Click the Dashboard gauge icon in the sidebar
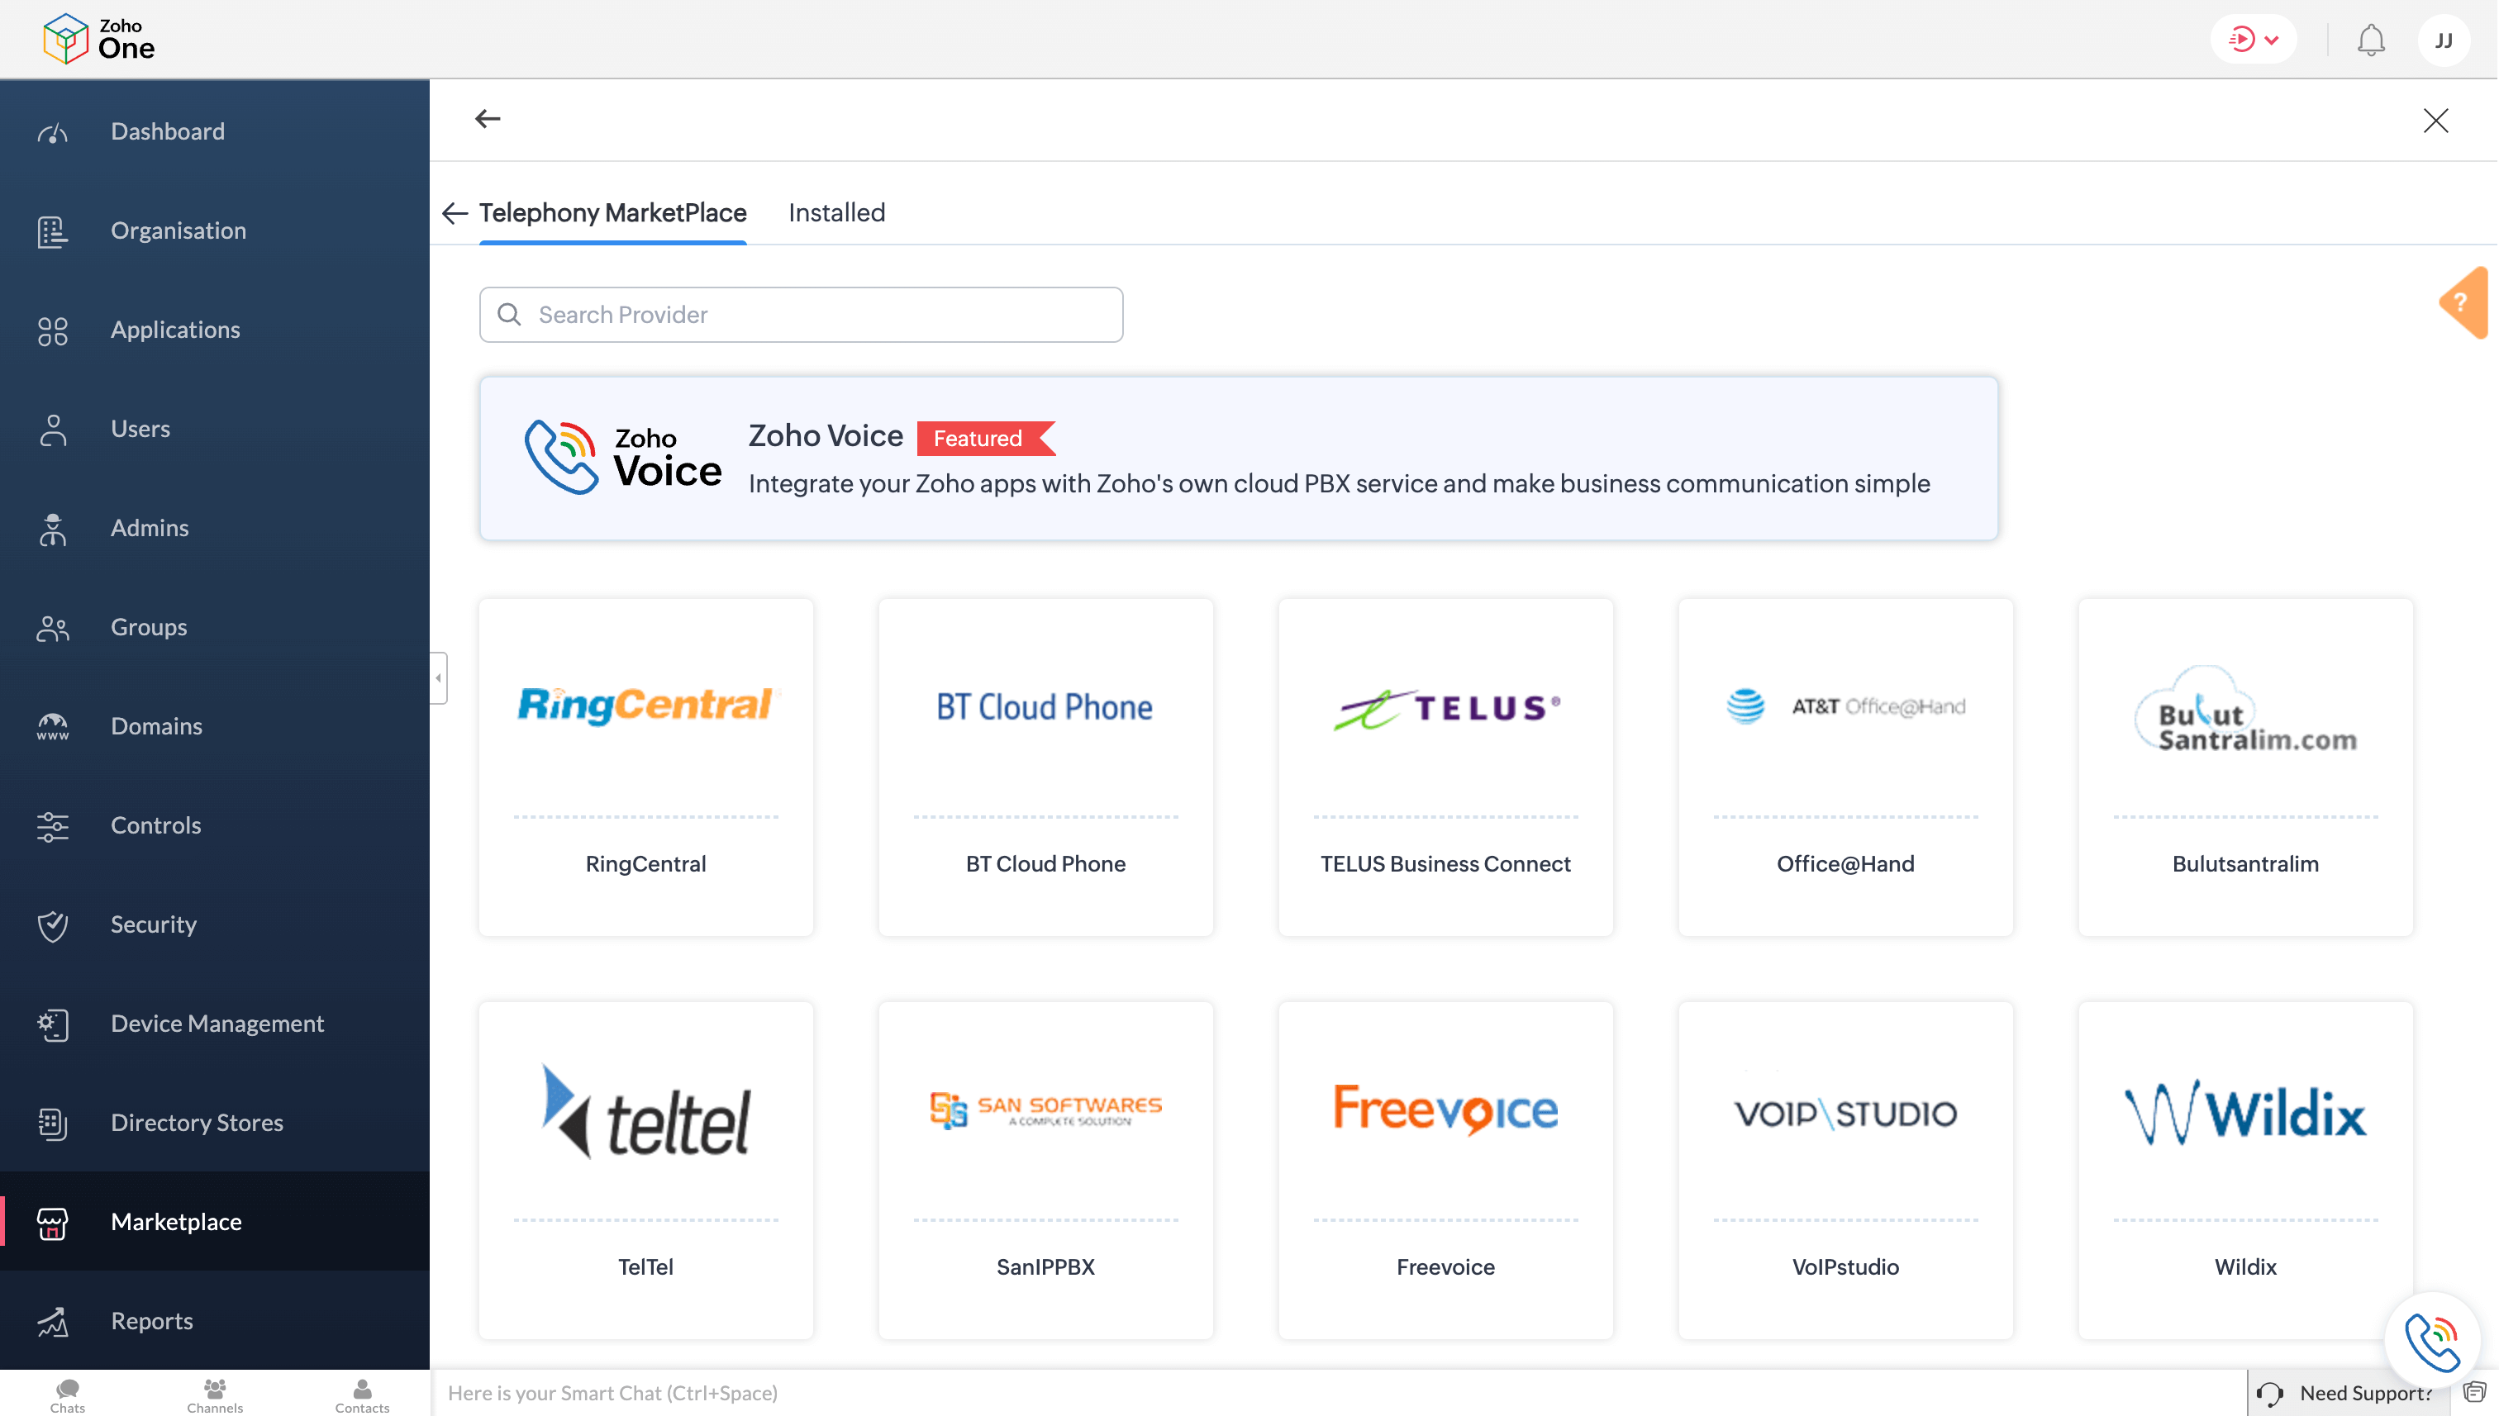2499x1416 pixels. coord(53,131)
